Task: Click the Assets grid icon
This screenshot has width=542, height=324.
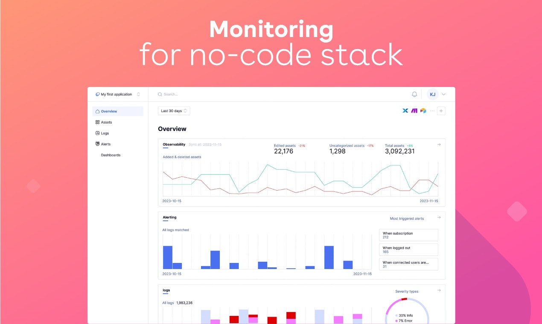Action: click(x=97, y=122)
